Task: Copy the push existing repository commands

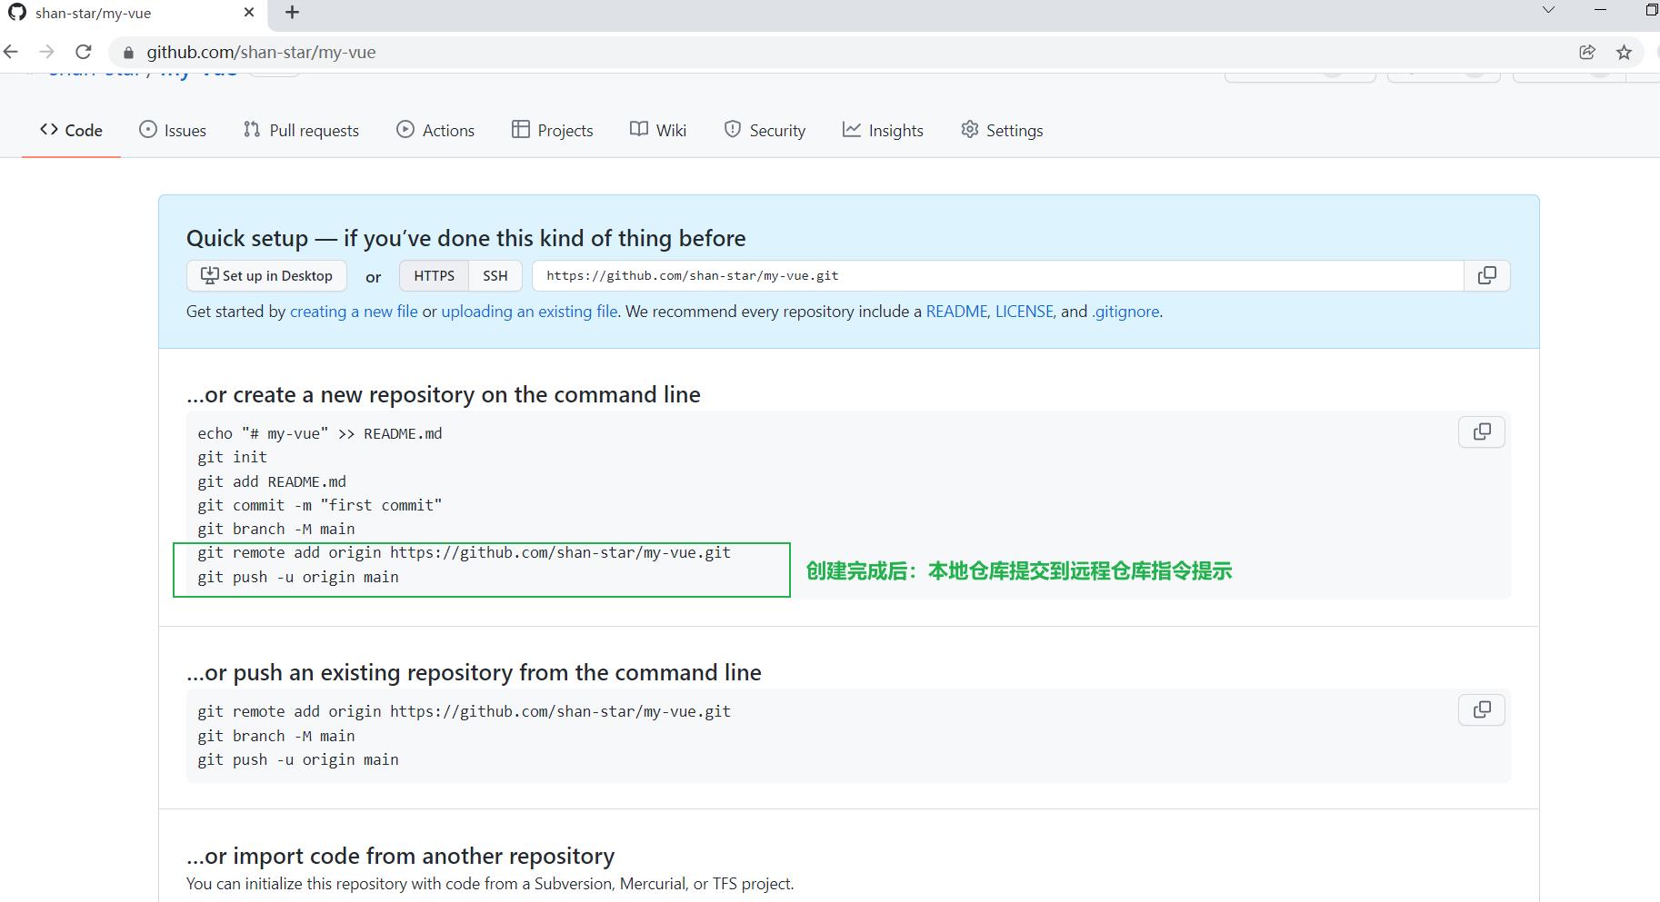Action: click(x=1482, y=709)
